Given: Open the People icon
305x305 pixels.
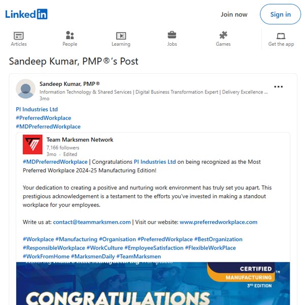Looking at the screenshot, I should tap(70, 35).
